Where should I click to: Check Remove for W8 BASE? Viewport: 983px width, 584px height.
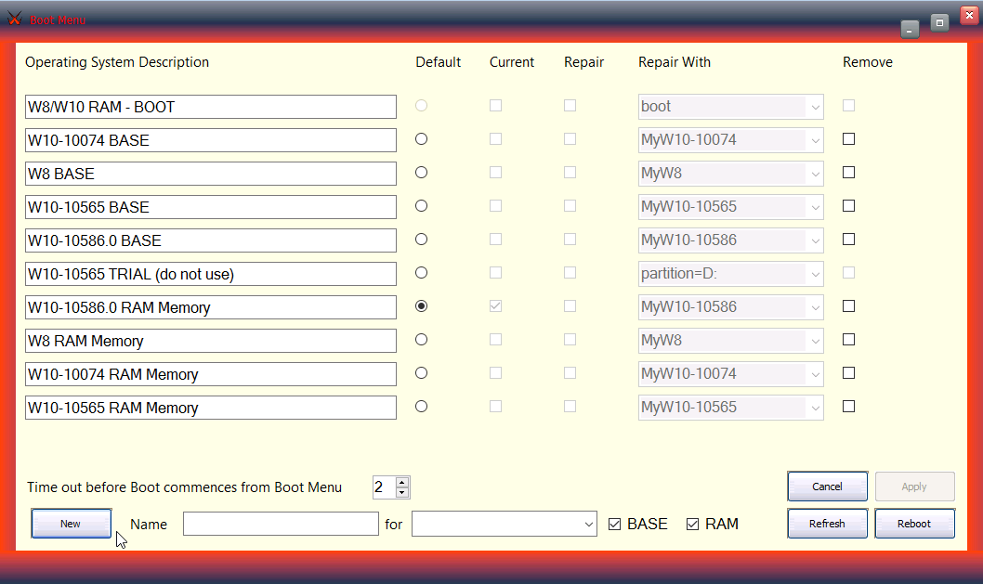pyautogui.click(x=849, y=173)
